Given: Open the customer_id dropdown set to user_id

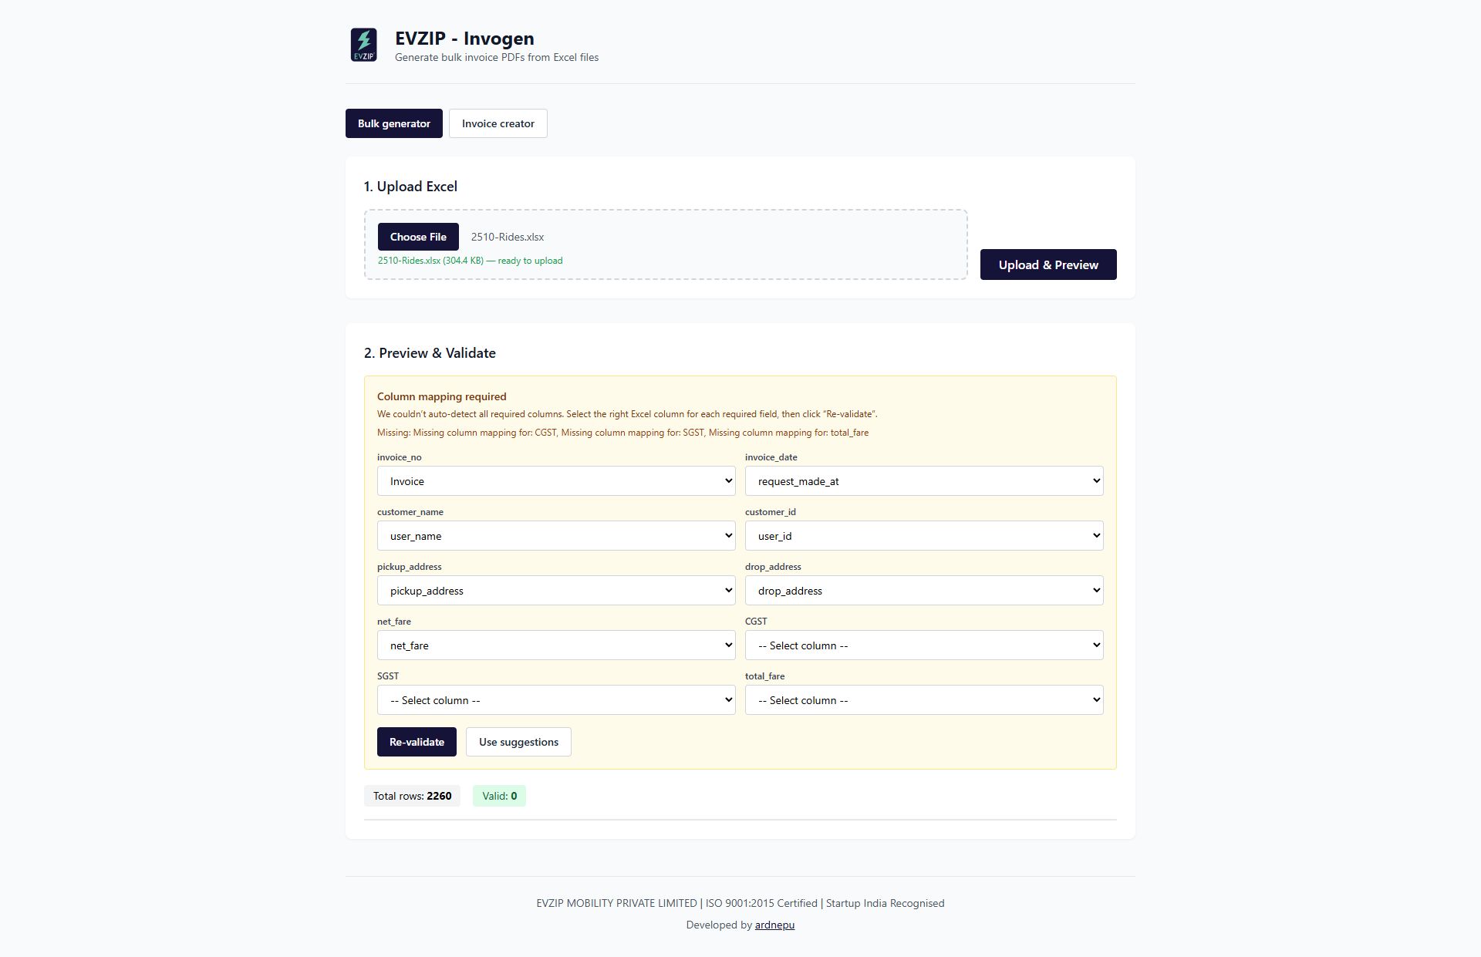Looking at the screenshot, I should 923,535.
